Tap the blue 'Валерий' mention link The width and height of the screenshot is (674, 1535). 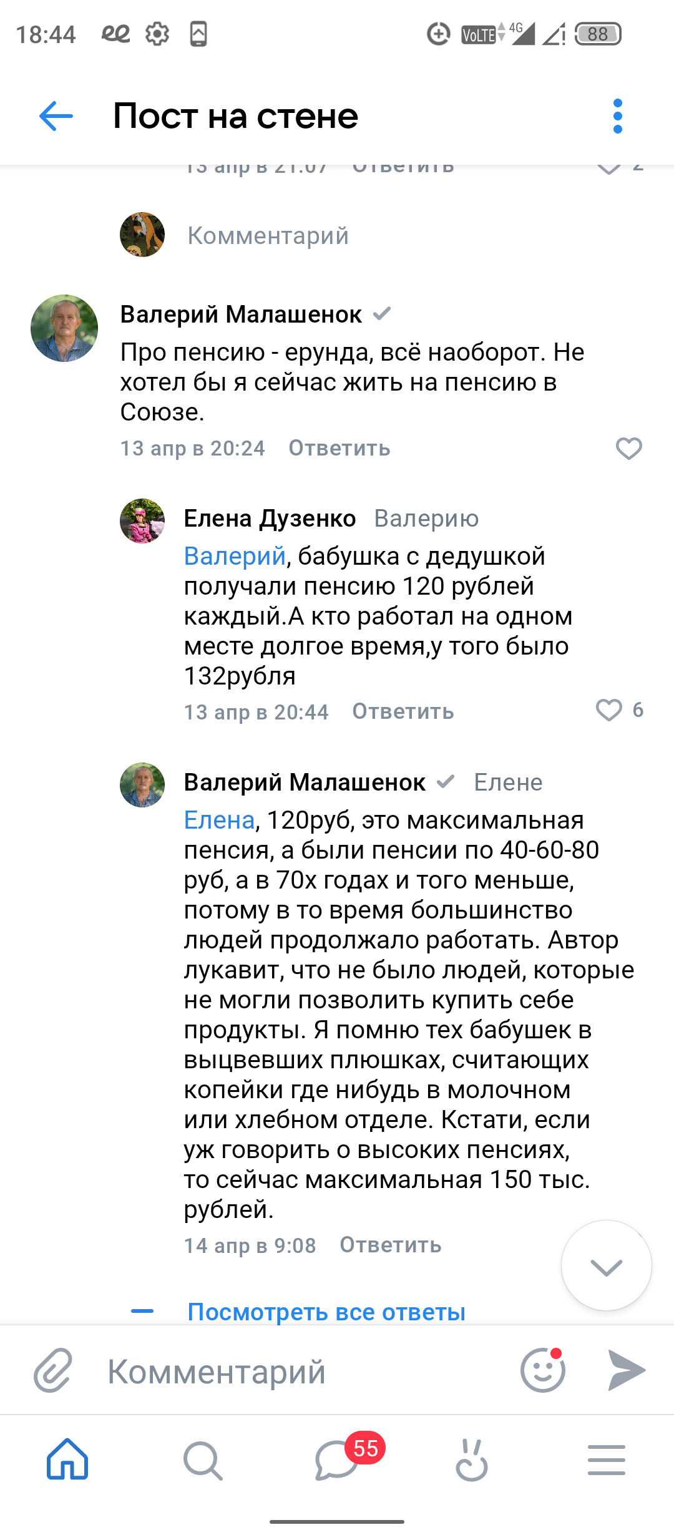(235, 556)
